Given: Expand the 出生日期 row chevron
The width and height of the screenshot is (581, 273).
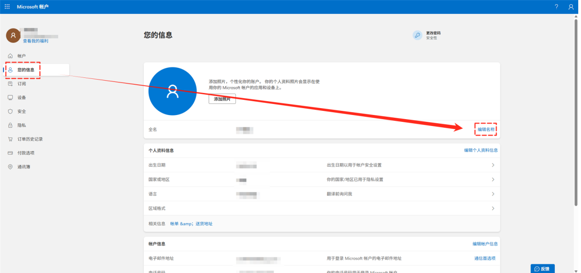Looking at the screenshot, I should (493, 165).
